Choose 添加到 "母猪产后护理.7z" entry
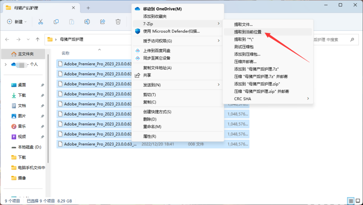Screen dimensions: 363x205 click(x=268, y=69)
